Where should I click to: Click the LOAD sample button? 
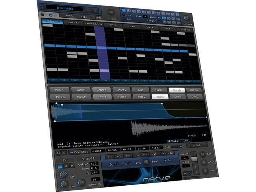coord(197,145)
